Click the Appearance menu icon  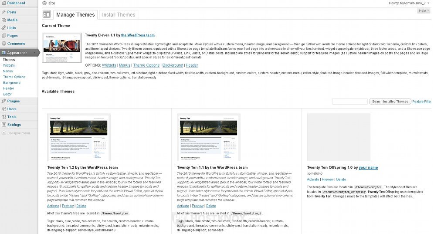(4, 53)
